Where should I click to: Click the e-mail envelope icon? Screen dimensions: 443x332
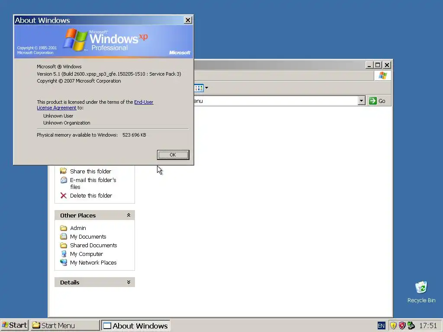[64, 180]
